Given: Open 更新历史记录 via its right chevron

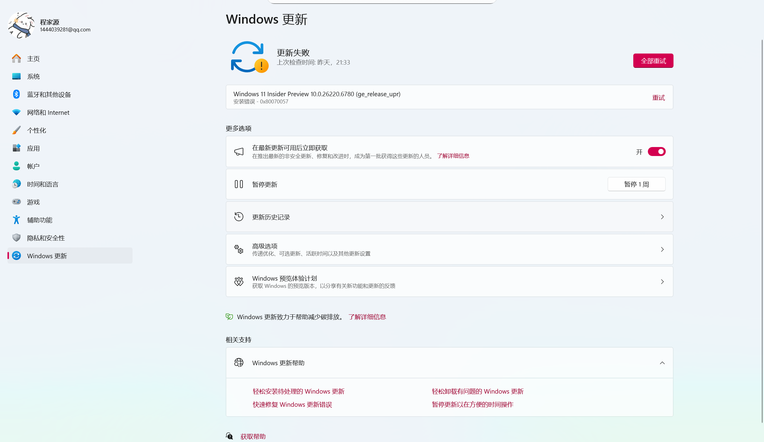Looking at the screenshot, I should coord(662,217).
